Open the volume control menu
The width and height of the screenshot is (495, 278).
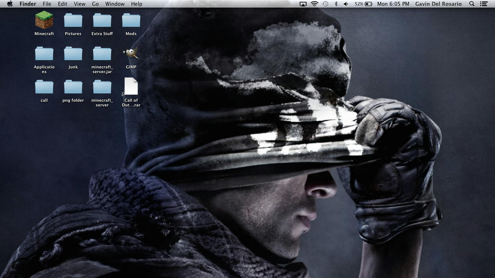coord(346,4)
